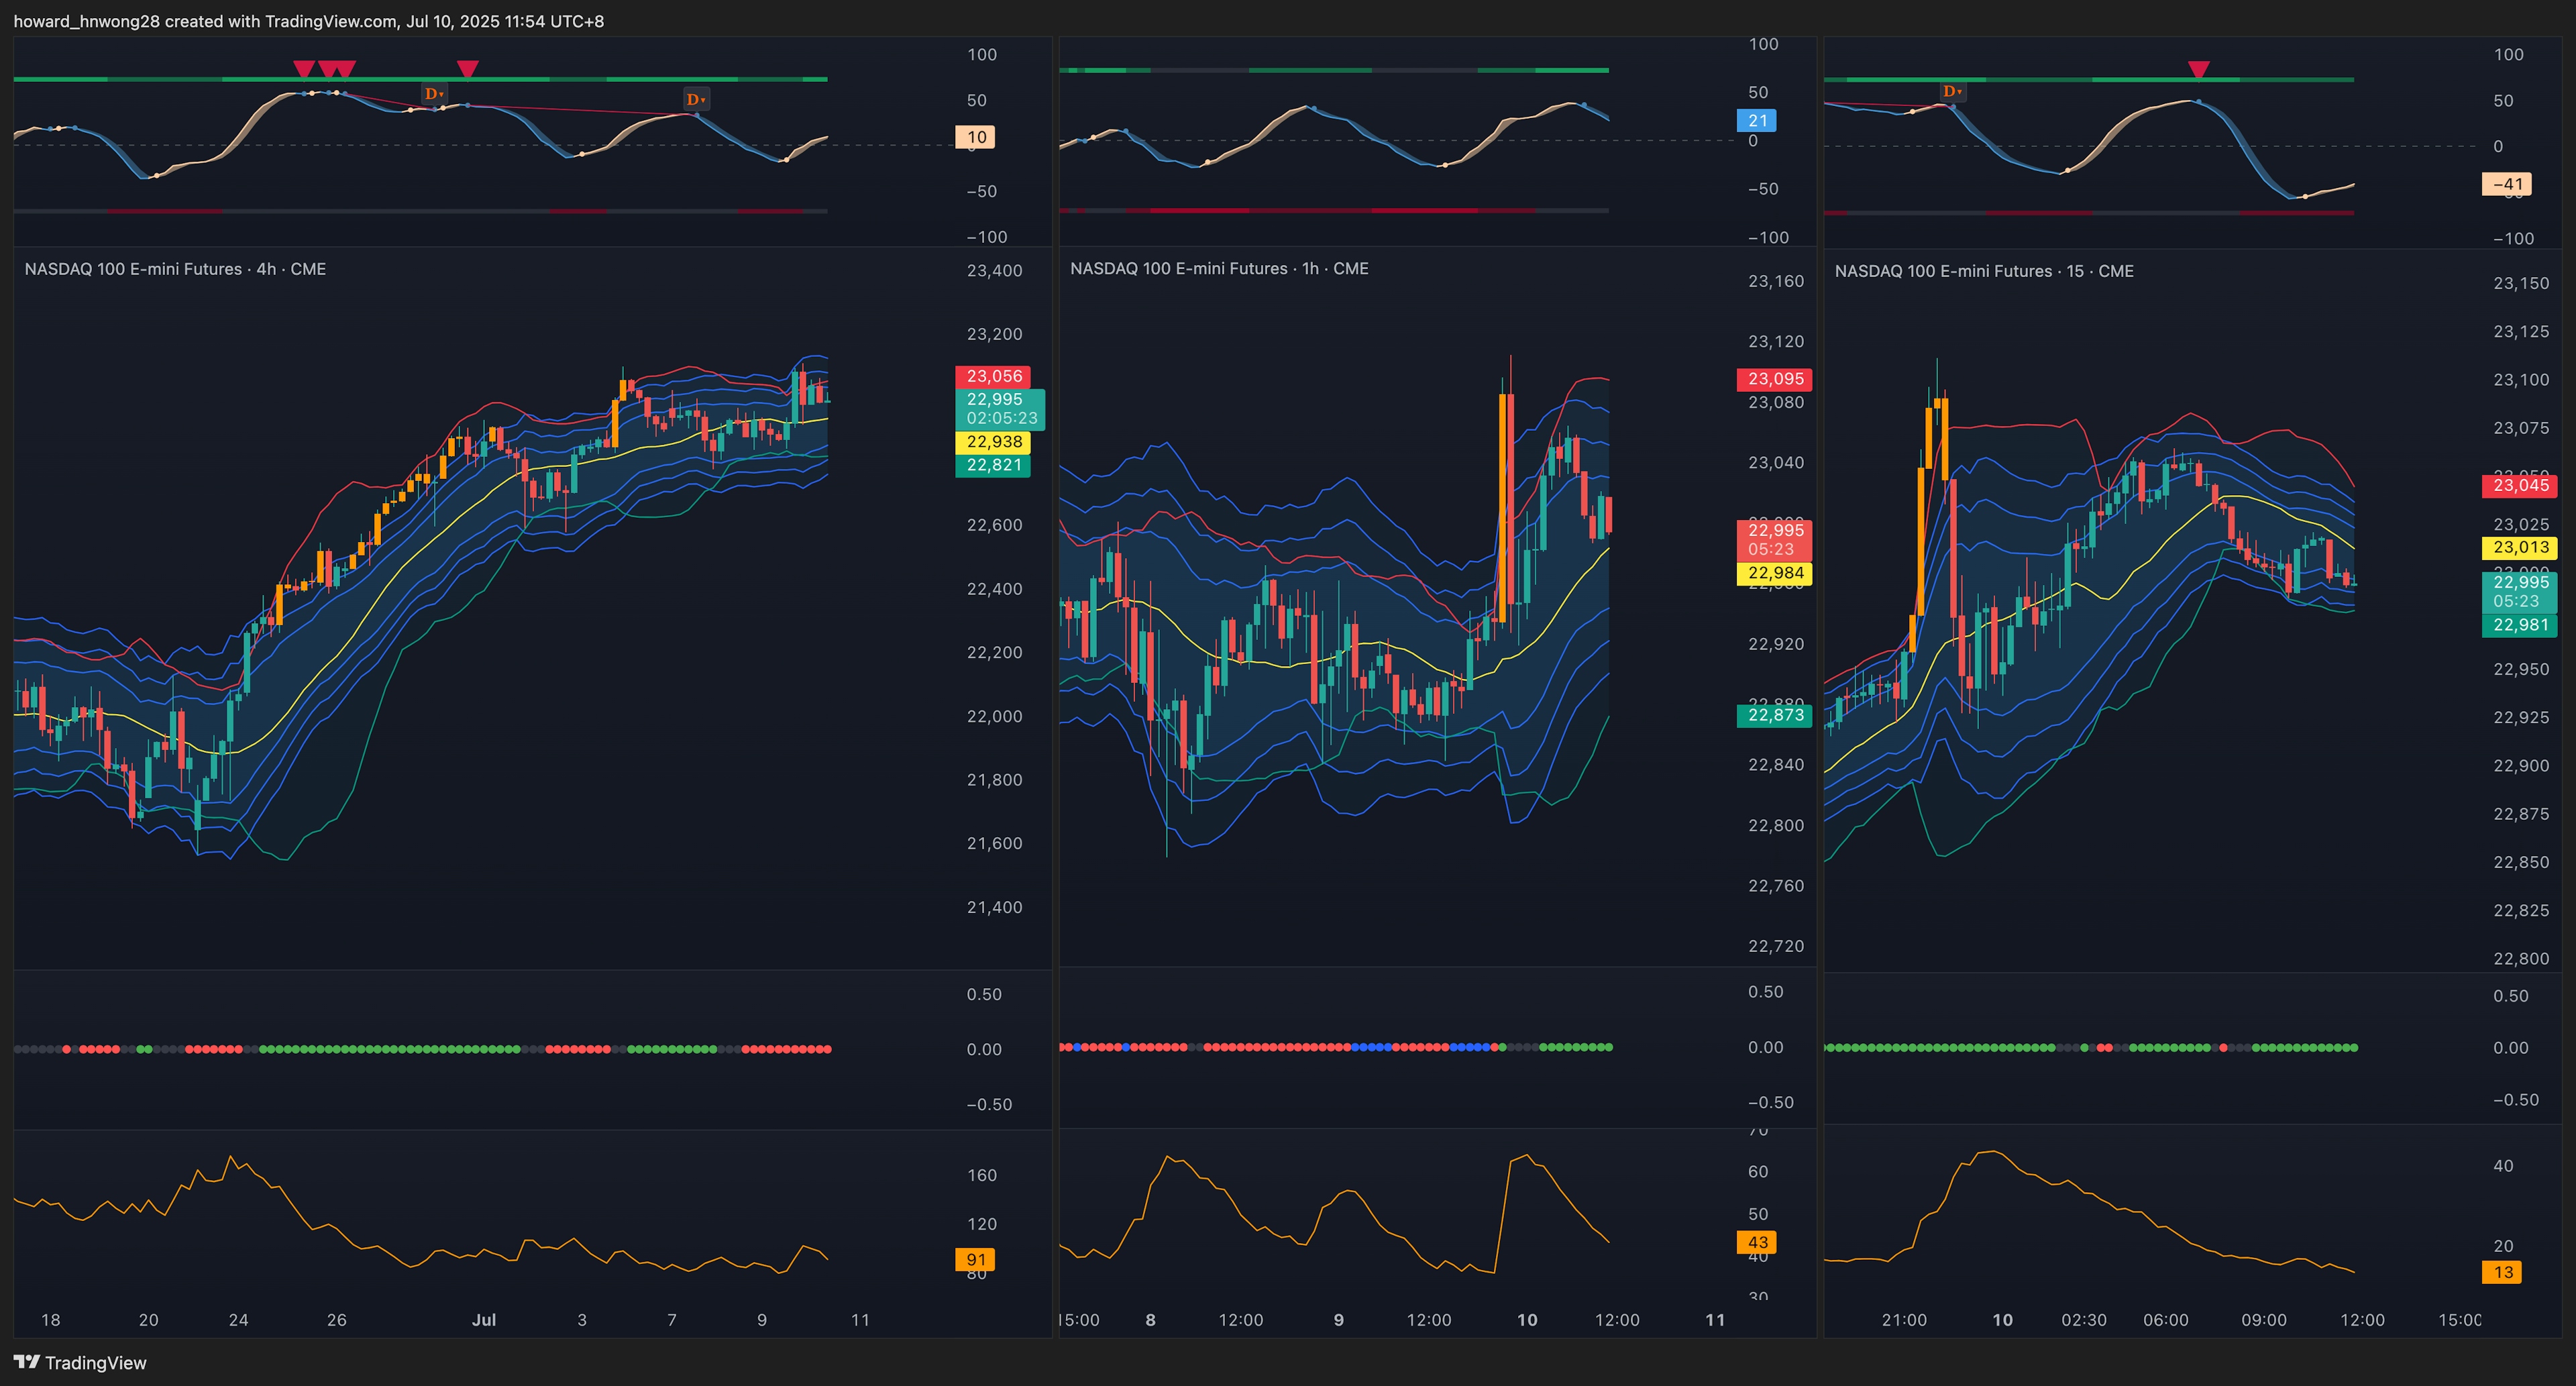Click the 22,720 level on 1h price axis

[1776, 946]
